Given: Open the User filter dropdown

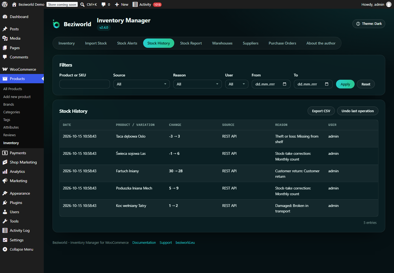Looking at the screenshot, I should 237,84.
